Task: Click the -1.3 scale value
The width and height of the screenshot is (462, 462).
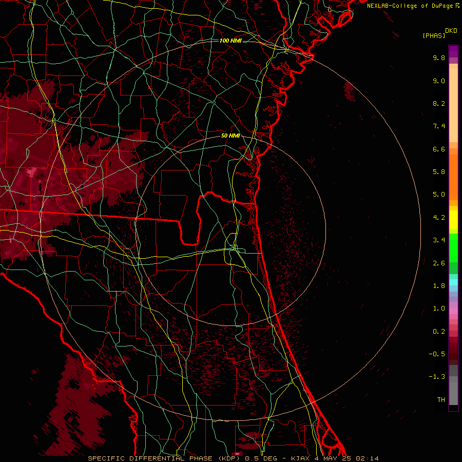Action: point(437,377)
